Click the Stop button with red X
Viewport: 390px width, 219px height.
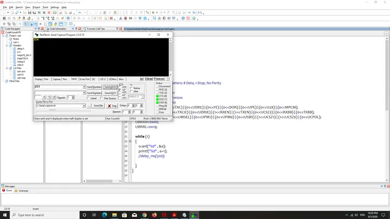coord(112,106)
